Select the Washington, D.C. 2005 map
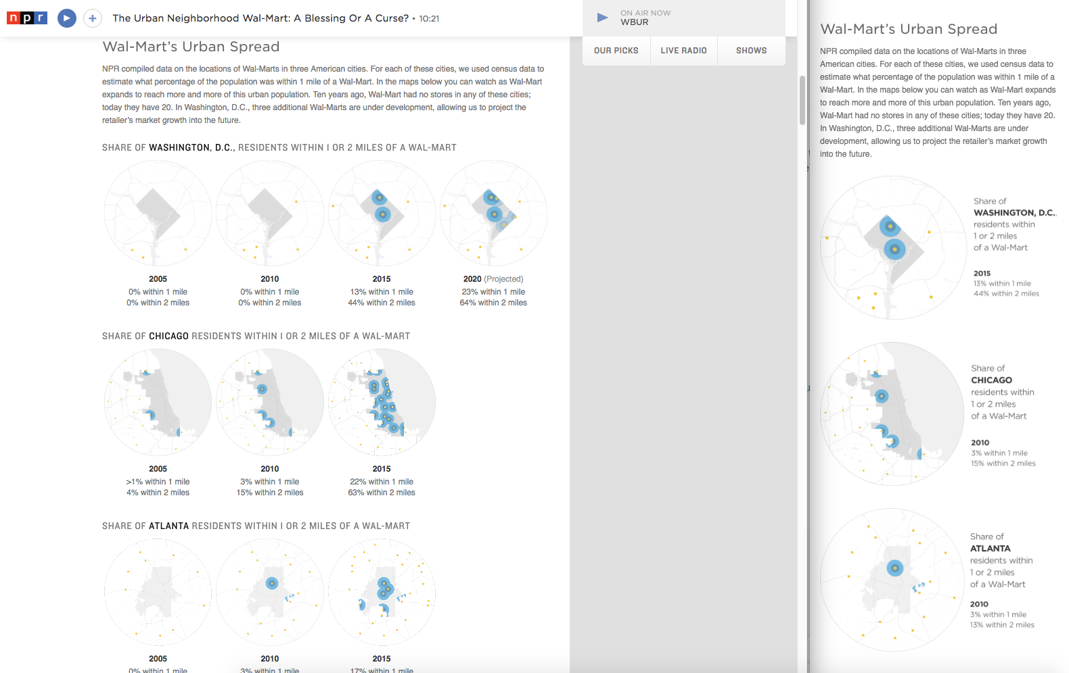The height and width of the screenshot is (673, 1069). point(158,214)
